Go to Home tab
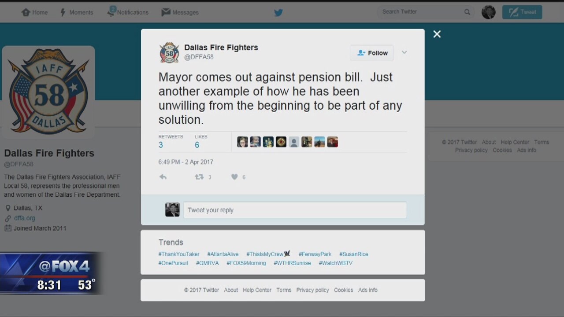Screen dimensions: 564x317 tap(34, 12)
